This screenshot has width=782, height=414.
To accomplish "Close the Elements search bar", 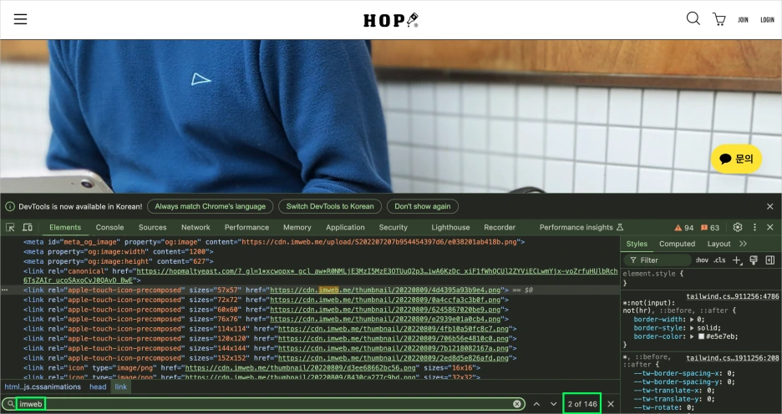I will coord(611,404).
